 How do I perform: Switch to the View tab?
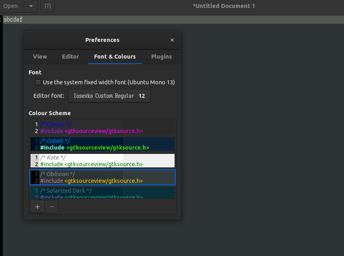40,57
